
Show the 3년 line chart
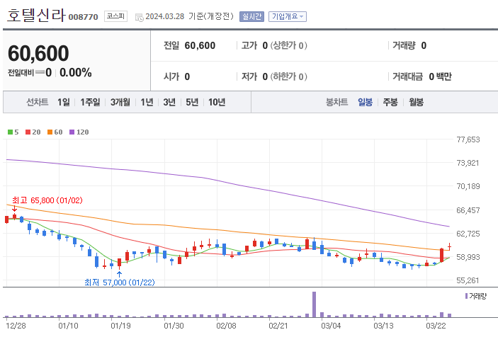click(169, 102)
